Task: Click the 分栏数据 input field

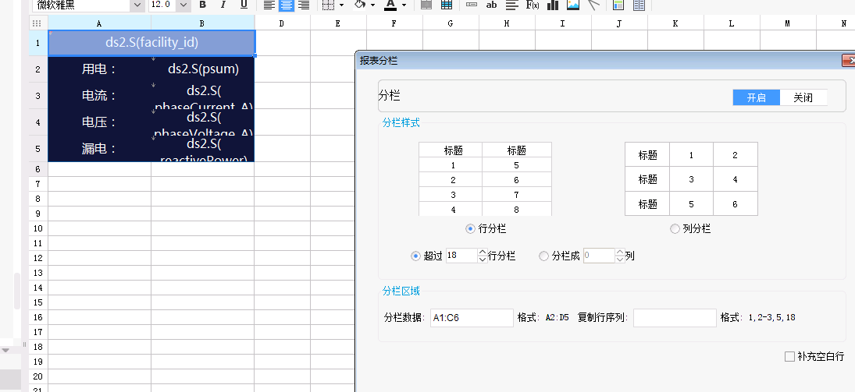Action: (472, 318)
